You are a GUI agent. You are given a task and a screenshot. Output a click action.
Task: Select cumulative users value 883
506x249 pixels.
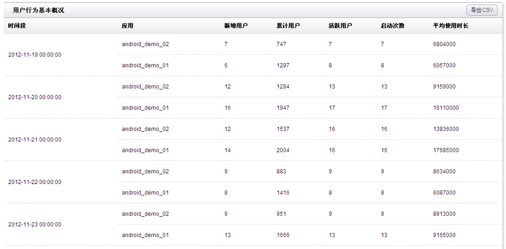[281, 172]
